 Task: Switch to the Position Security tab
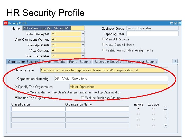click(x=54, y=62)
